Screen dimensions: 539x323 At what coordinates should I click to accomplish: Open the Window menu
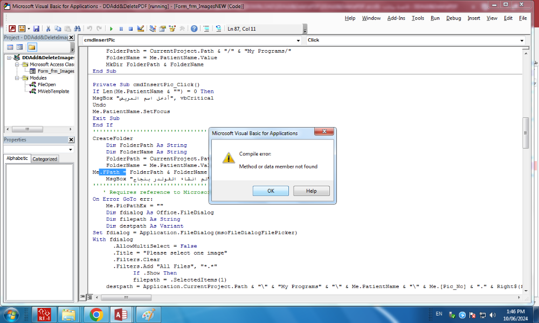[x=371, y=18]
